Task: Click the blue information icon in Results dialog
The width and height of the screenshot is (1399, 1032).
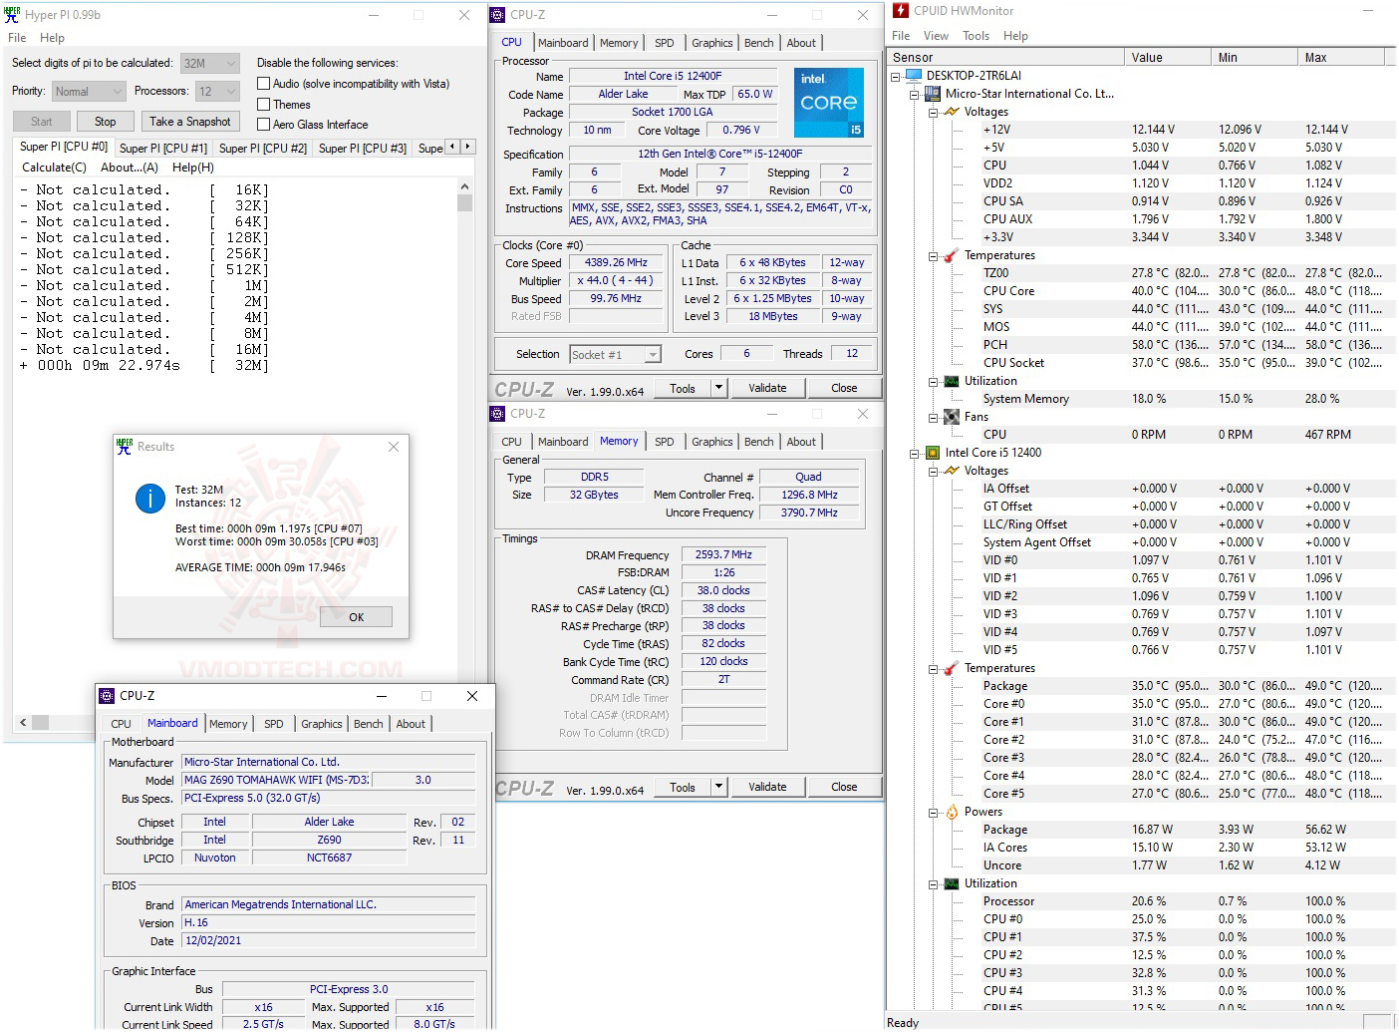Action: click(x=150, y=499)
